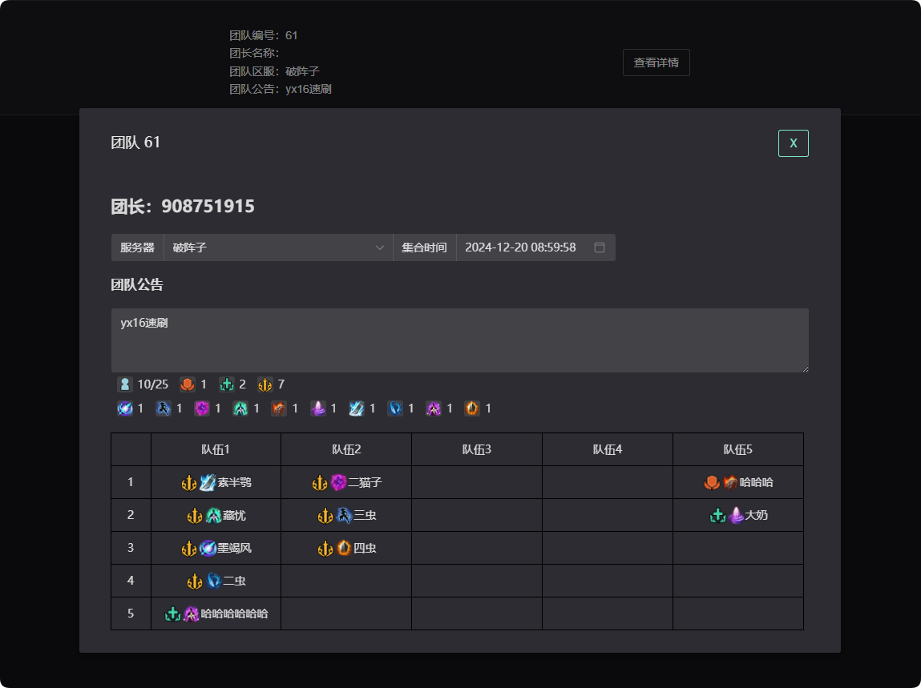
Task: Expand the 服务器 dropdown showing 破阵子
Action: [x=277, y=247]
